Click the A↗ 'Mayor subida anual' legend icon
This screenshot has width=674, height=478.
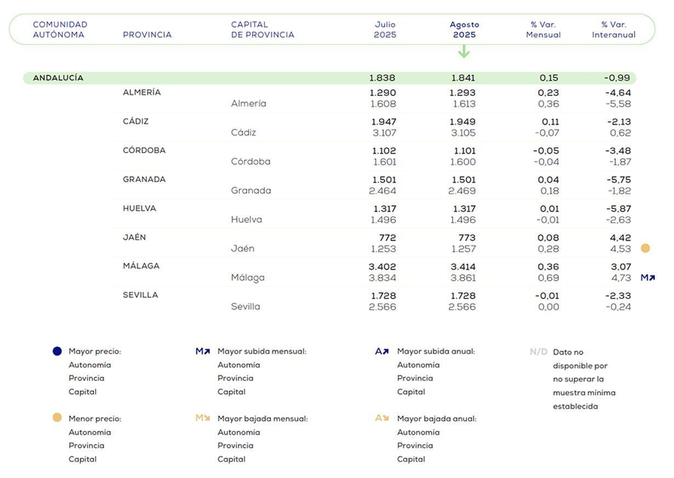pos(382,351)
